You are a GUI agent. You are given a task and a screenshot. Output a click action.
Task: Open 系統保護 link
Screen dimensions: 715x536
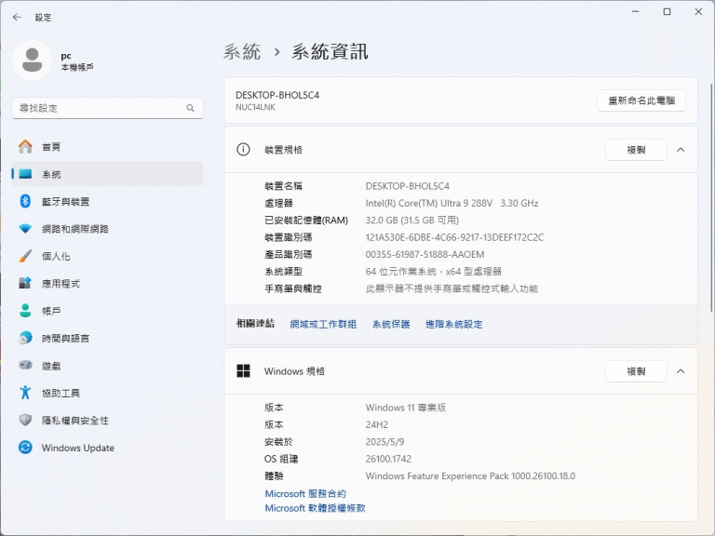coord(391,324)
